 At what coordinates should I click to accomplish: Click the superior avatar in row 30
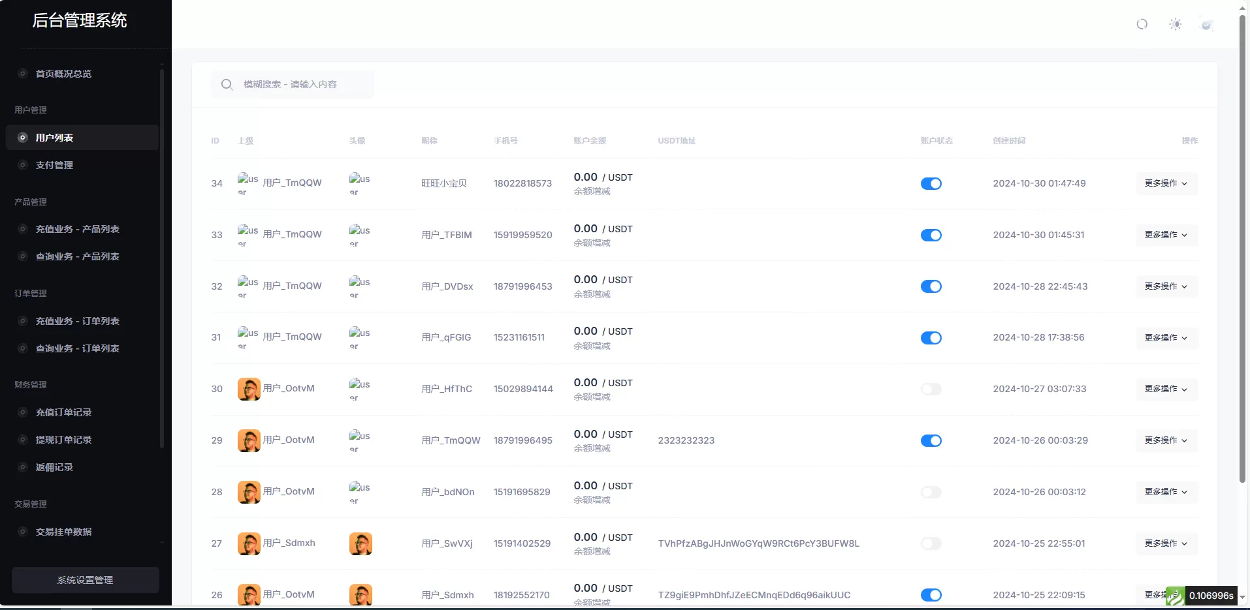click(249, 389)
